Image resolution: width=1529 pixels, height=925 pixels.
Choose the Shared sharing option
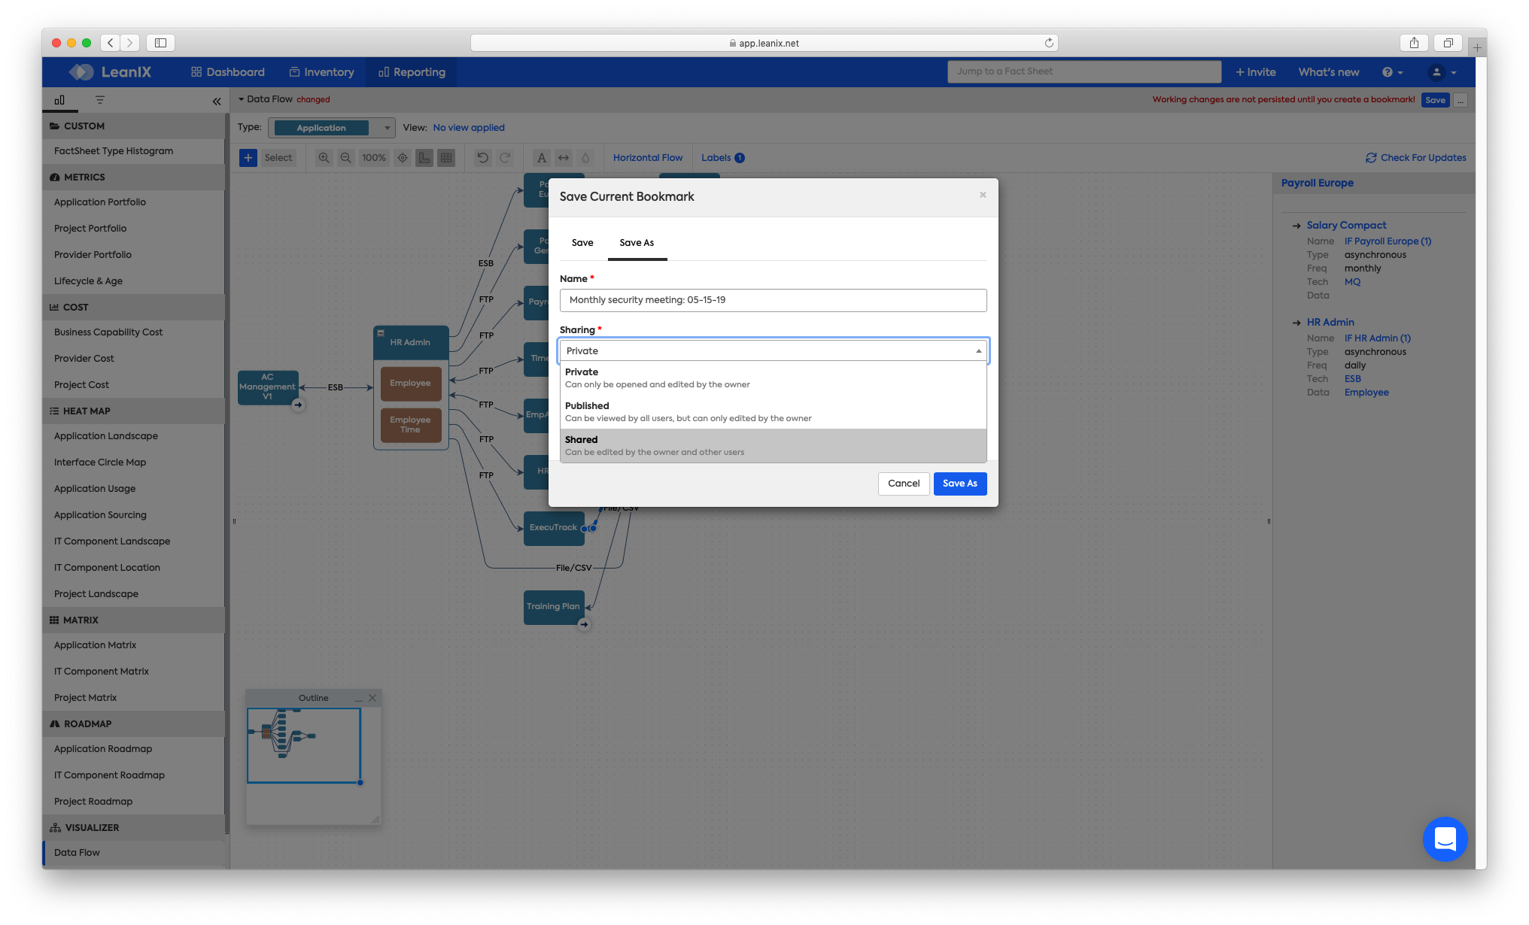pos(773,445)
